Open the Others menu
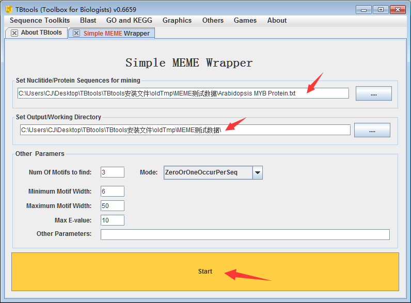The height and width of the screenshot is (303, 411). (x=213, y=21)
